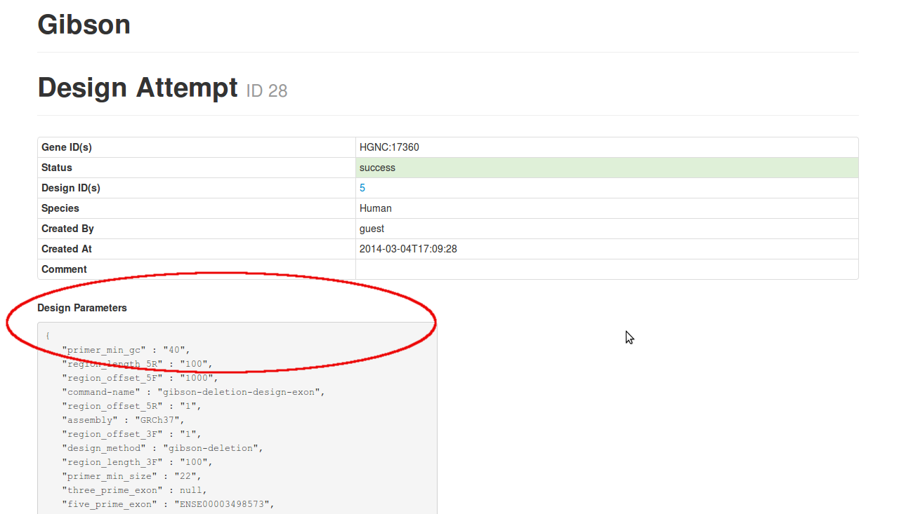Click the command-name gibson-deletion-design-exon line
899x514 pixels.
click(193, 392)
